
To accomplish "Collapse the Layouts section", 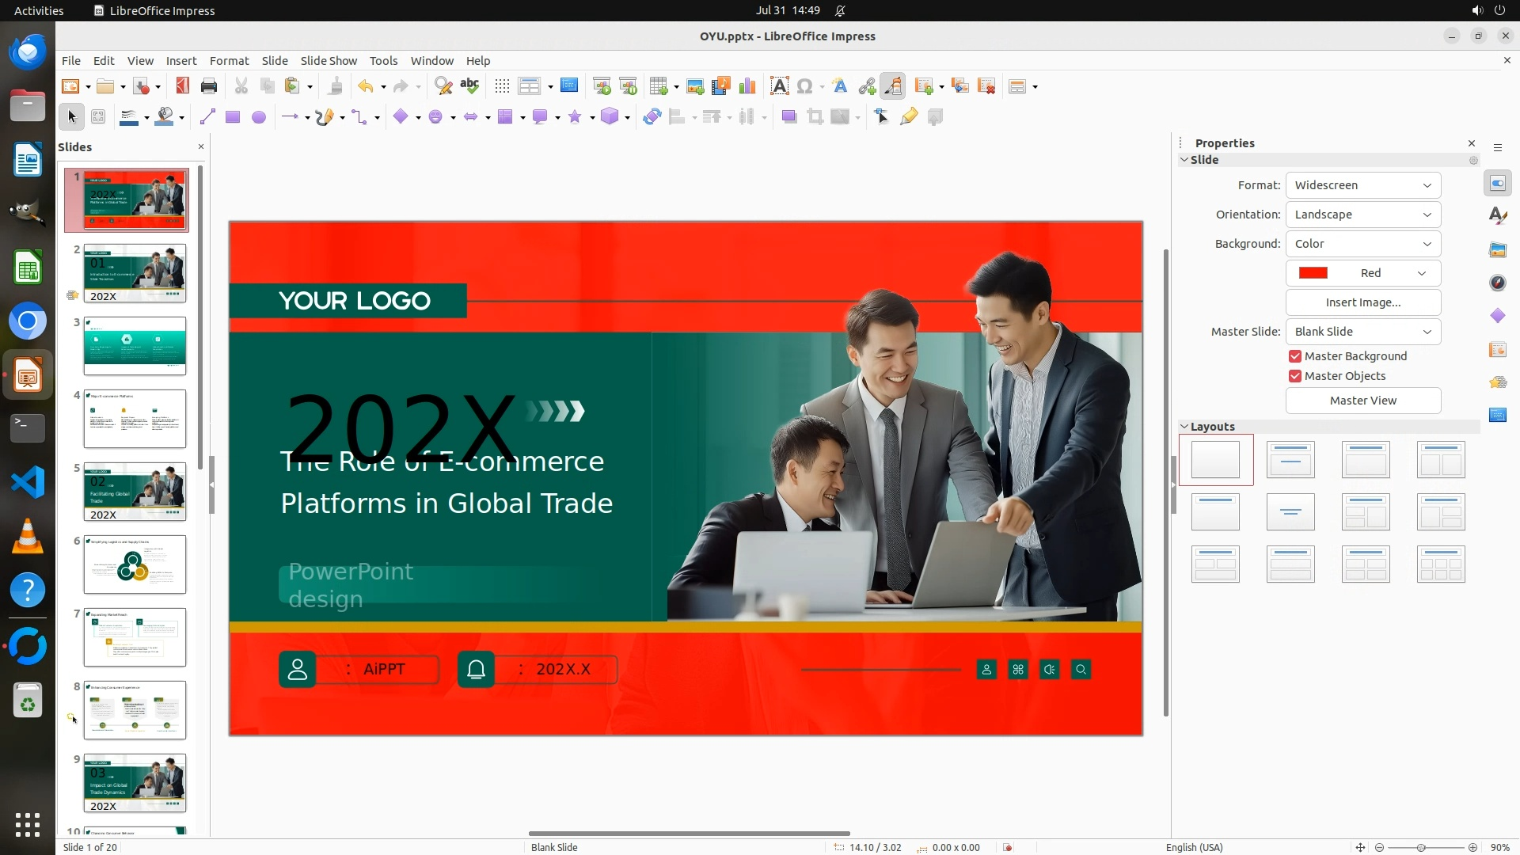I will [1184, 427].
